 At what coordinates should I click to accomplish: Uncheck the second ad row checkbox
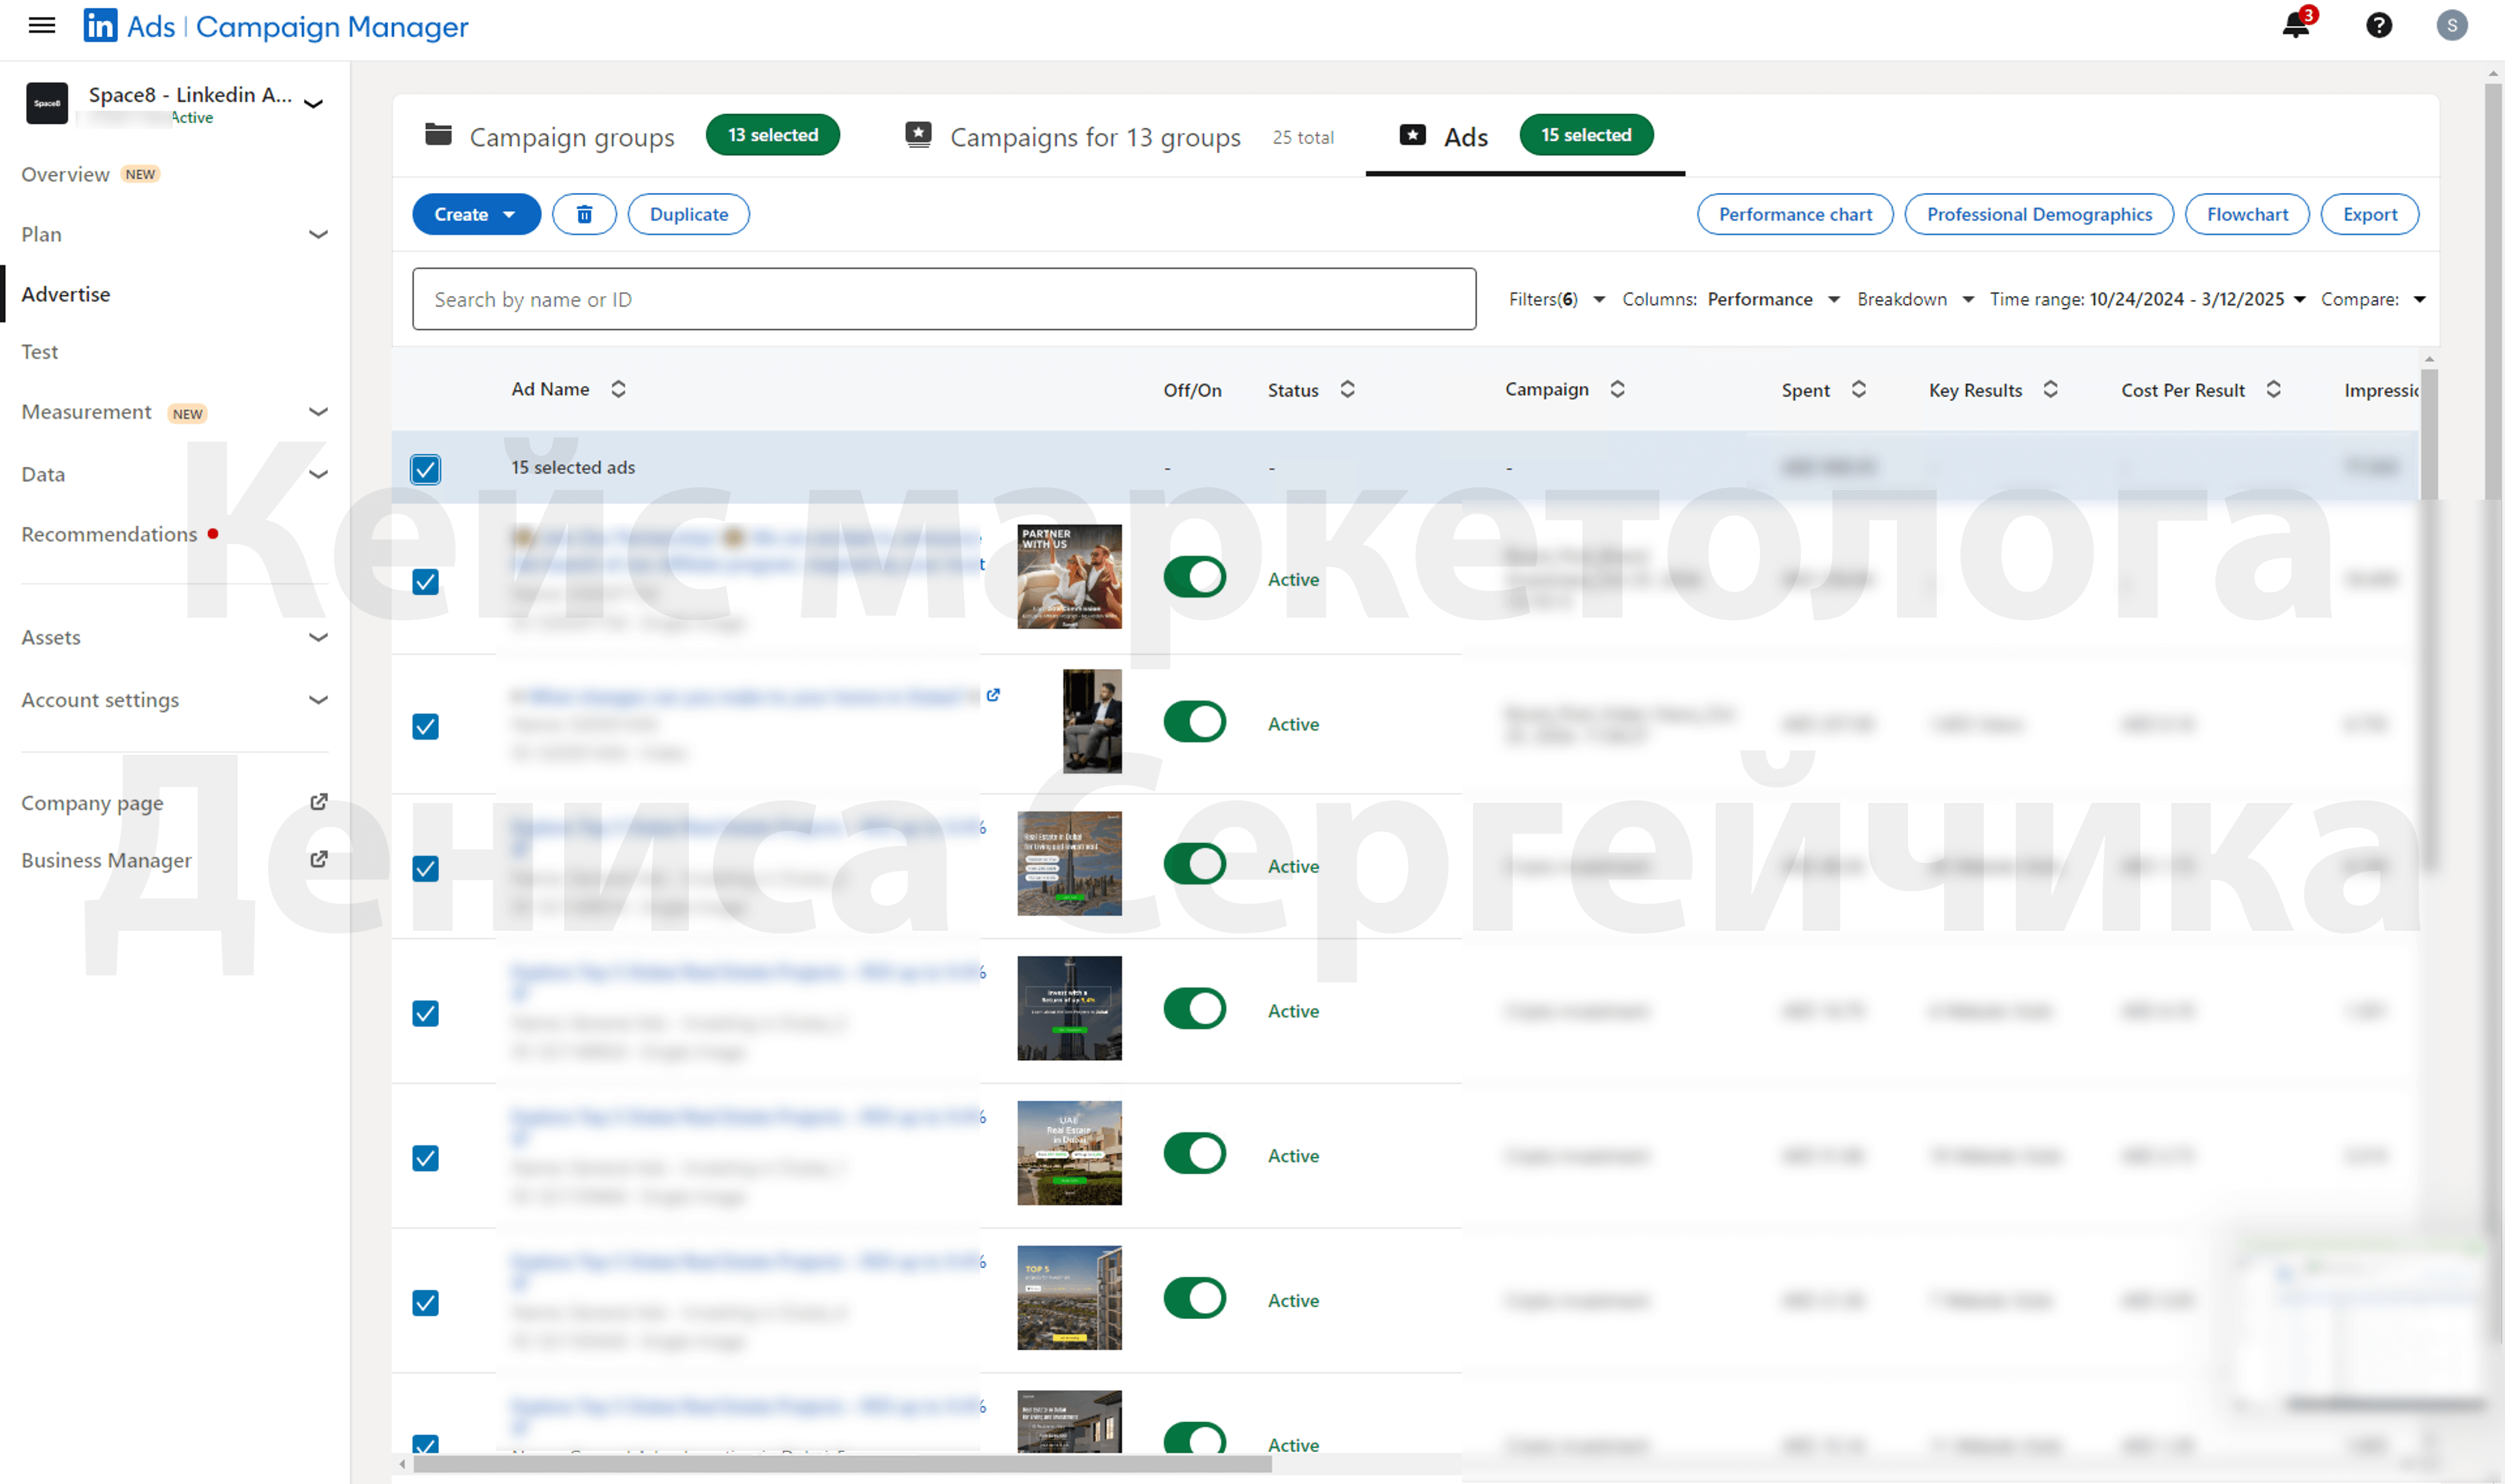click(x=425, y=726)
